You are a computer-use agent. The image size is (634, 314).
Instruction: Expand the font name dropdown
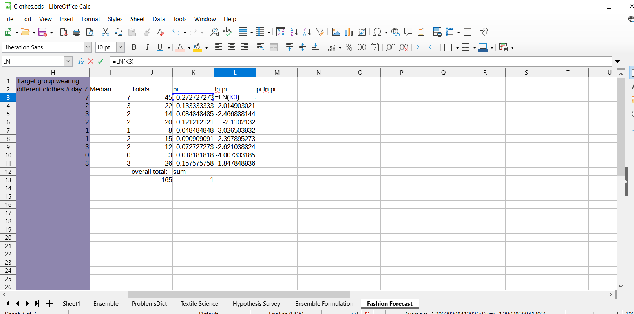[88, 47]
